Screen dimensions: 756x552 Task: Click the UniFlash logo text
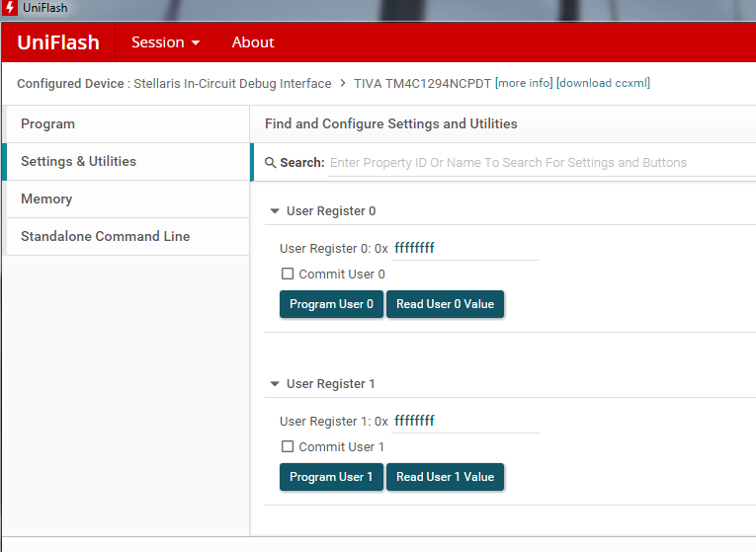58,42
